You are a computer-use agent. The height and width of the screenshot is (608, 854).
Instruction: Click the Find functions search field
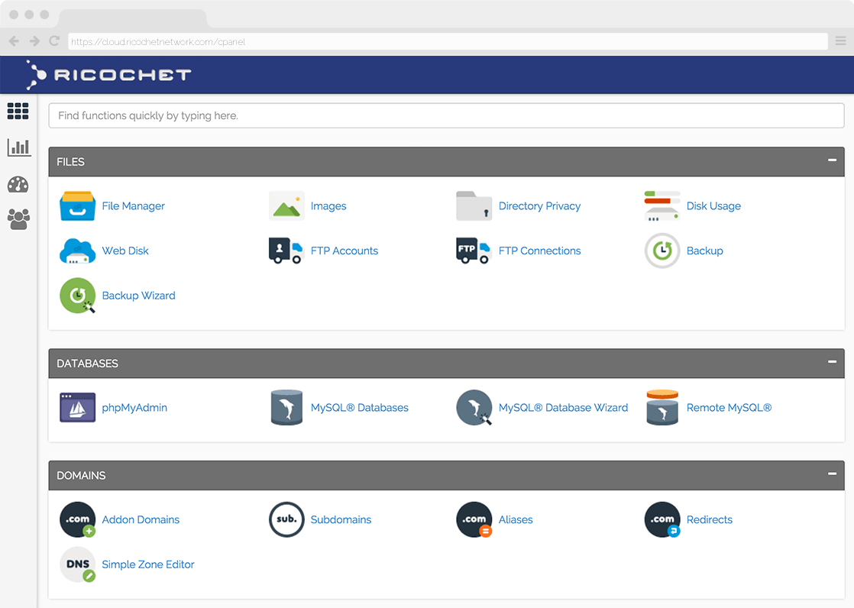click(446, 116)
